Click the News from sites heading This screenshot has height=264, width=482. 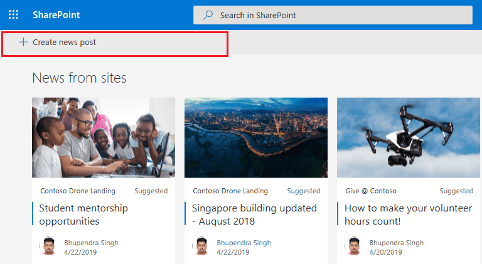pyautogui.click(x=79, y=78)
